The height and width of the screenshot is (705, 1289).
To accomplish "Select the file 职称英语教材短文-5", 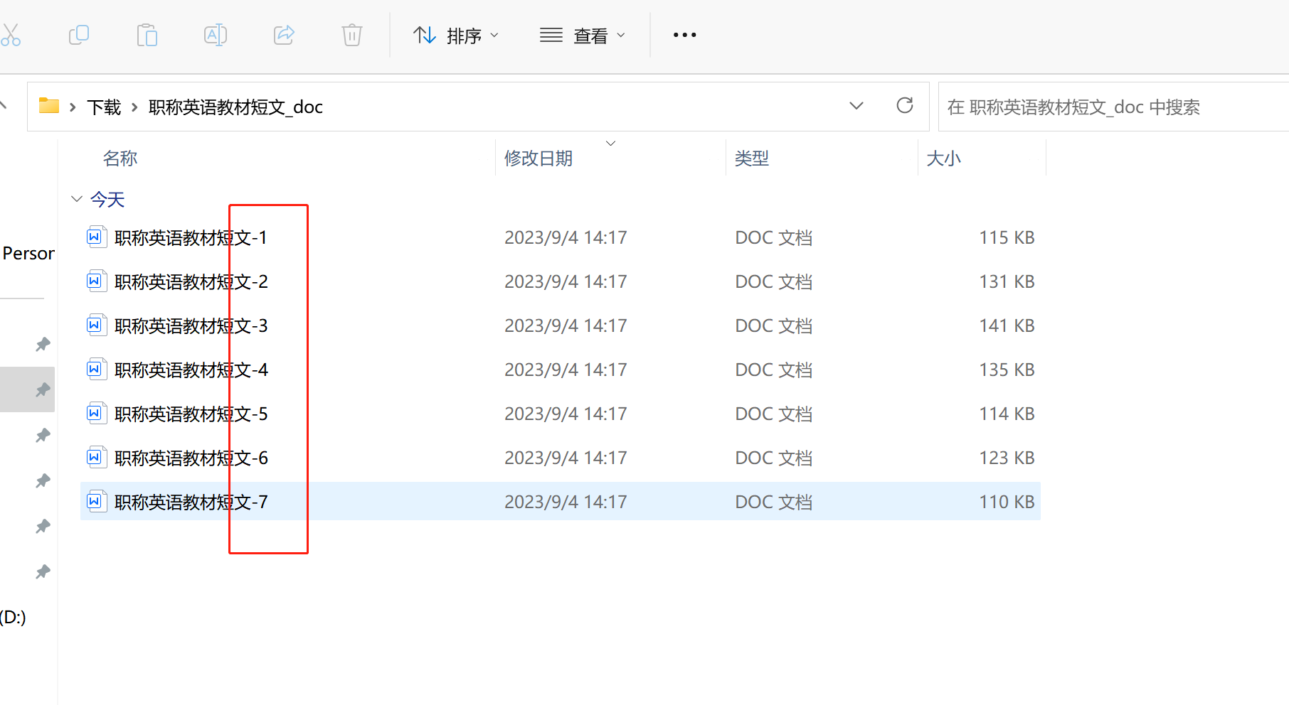I will pyautogui.click(x=190, y=413).
